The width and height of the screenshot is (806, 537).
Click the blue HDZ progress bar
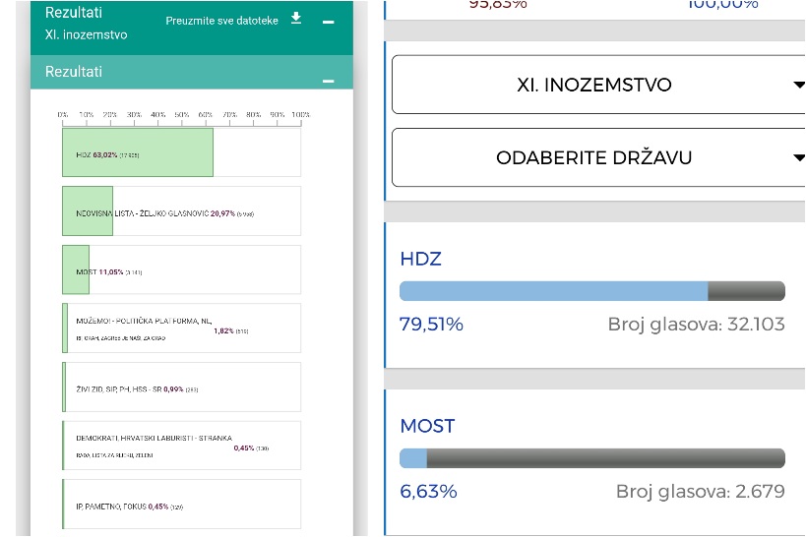pos(553,291)
